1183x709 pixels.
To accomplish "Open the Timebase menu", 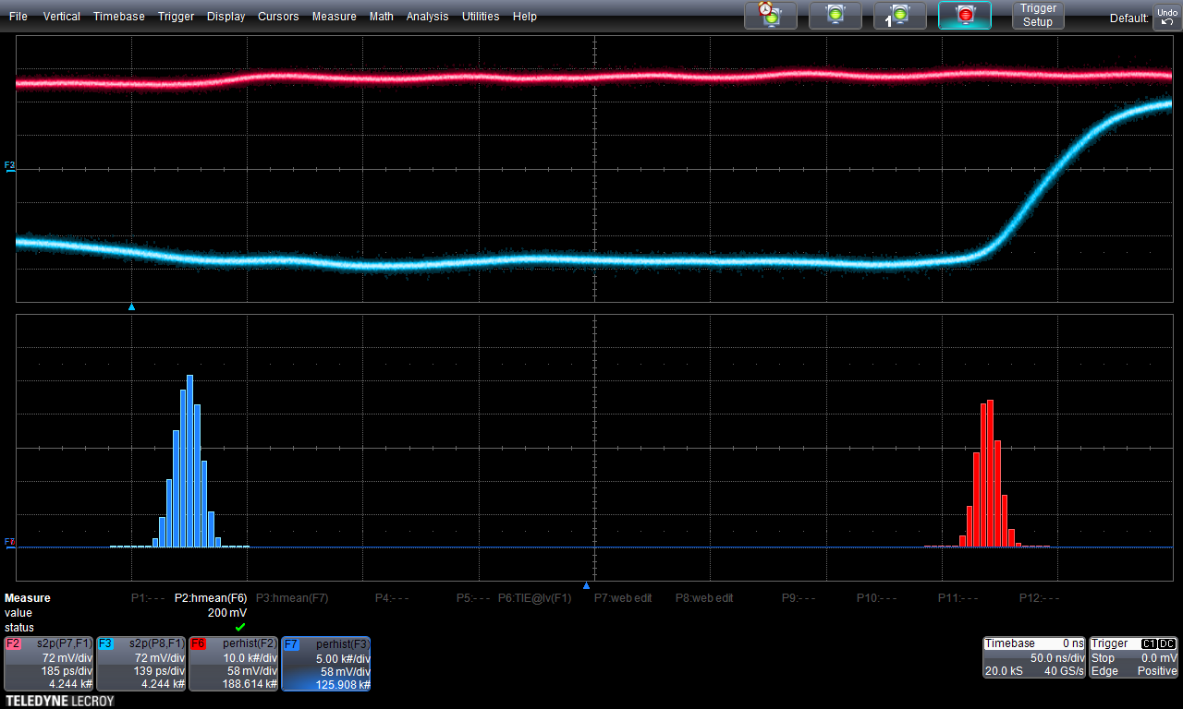I will 119,17.
